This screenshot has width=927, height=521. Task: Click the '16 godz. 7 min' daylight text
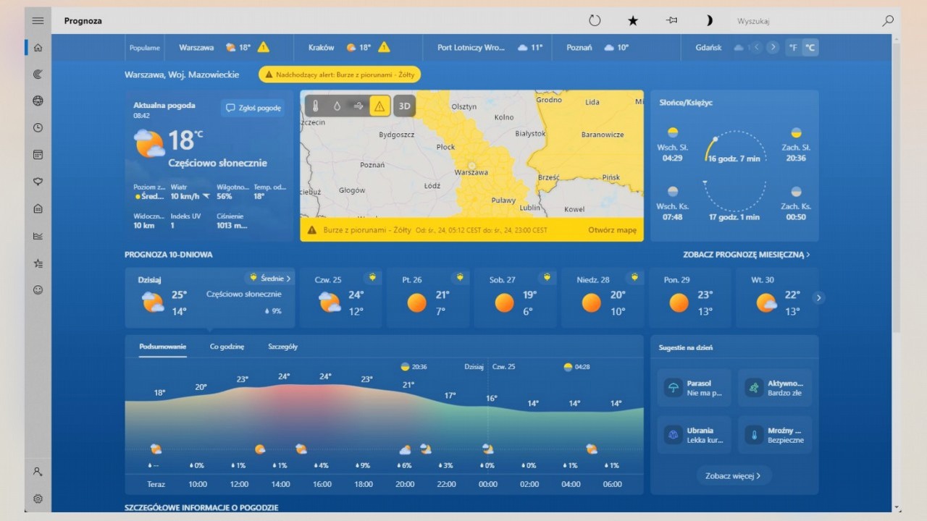point(734,158)
